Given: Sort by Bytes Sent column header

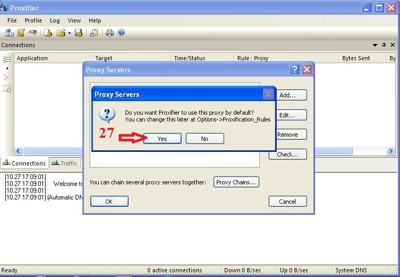Looking at the screenshot, I should point(363,58).
